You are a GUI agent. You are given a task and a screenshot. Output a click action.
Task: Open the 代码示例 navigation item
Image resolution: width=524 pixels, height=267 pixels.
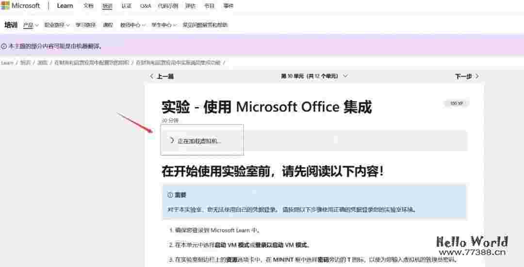[x=168, y=6]
